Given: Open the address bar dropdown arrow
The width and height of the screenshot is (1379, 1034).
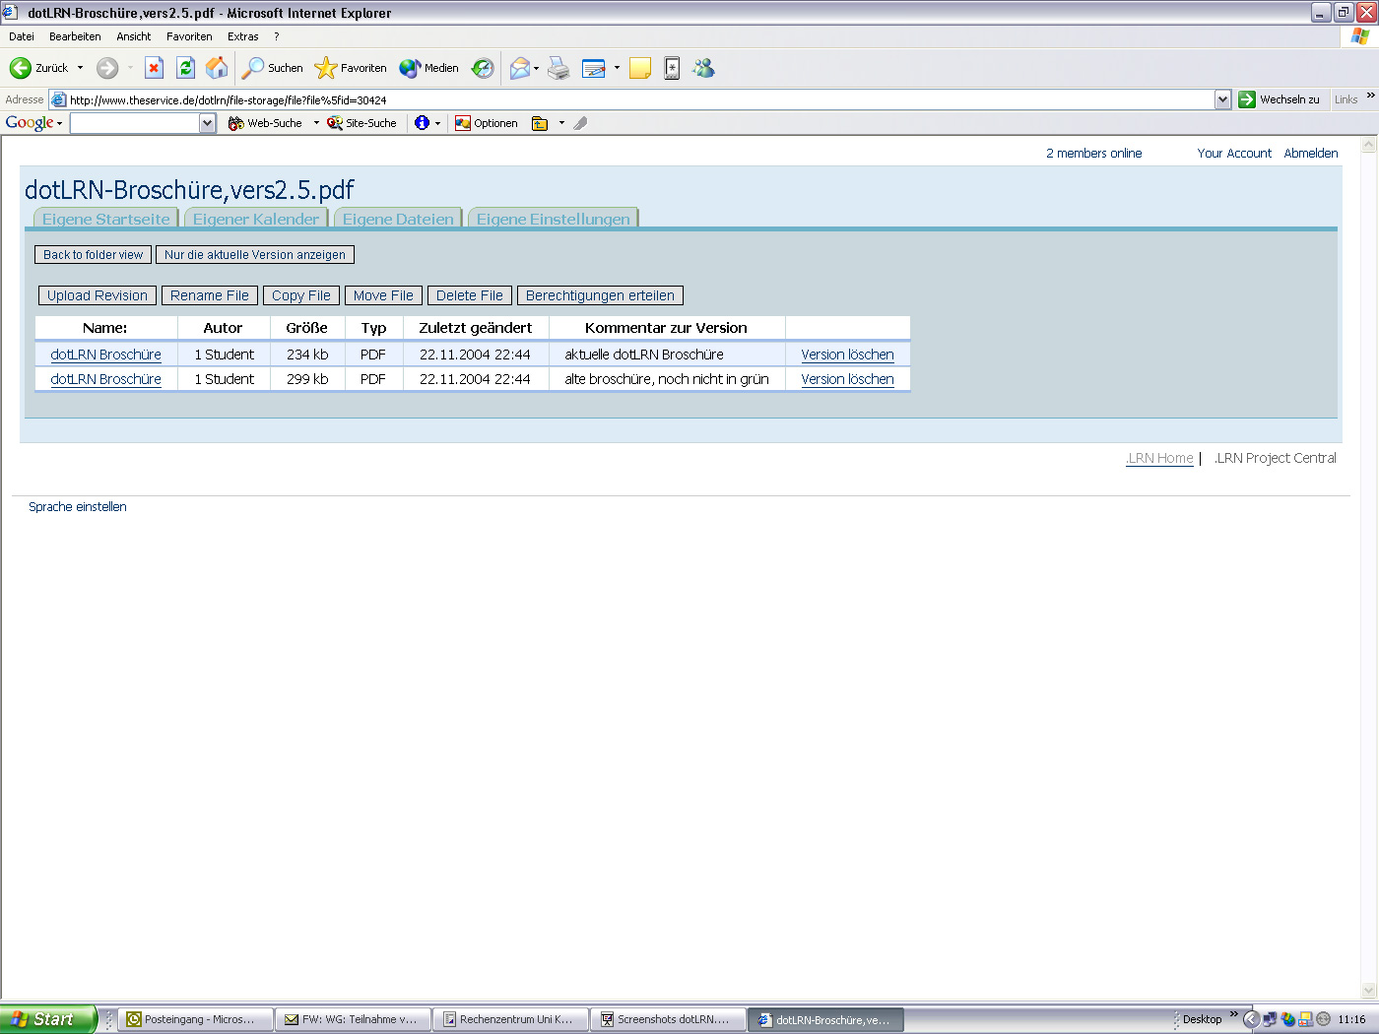Looking at the screenshot, I should pos(1222,98).
